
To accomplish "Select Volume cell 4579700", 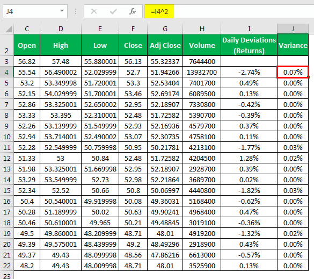I will coord(202,126).
